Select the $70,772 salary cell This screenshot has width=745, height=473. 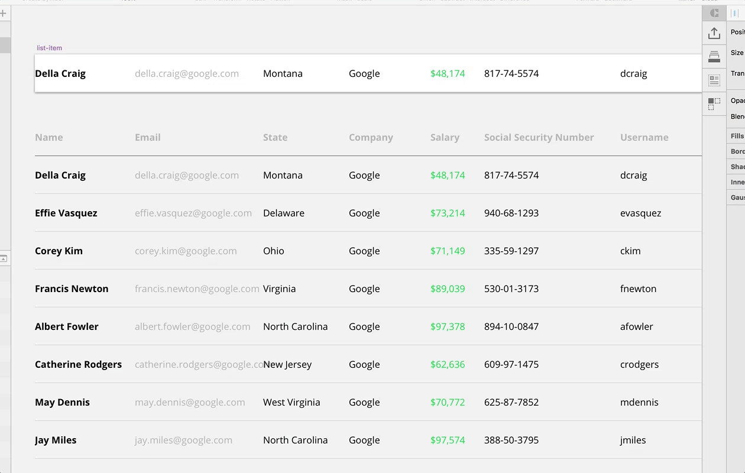[448, 403]
